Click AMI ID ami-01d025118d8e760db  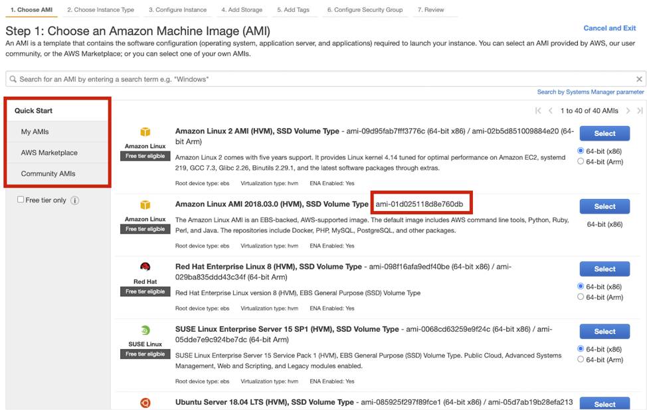(x=419, y=204)
